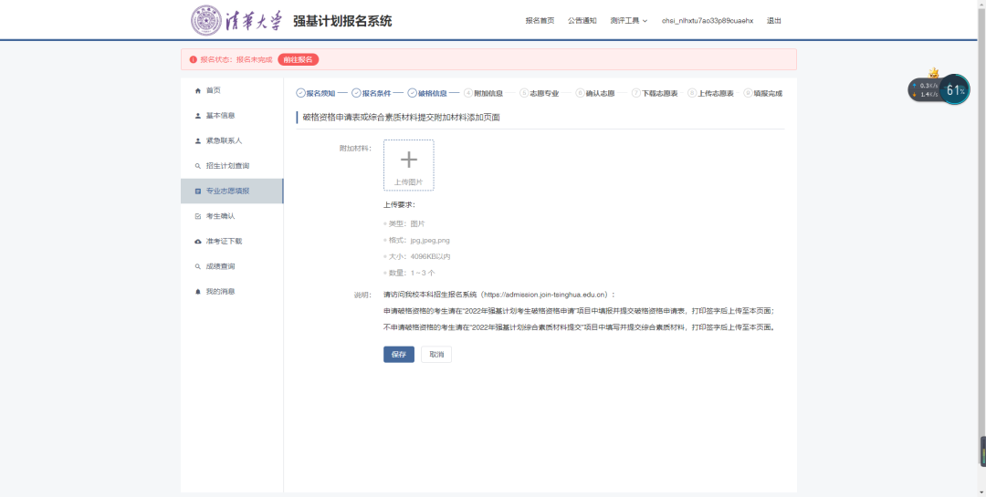
Task: Click the 破格信息 step label
Action: coord(433,93)
